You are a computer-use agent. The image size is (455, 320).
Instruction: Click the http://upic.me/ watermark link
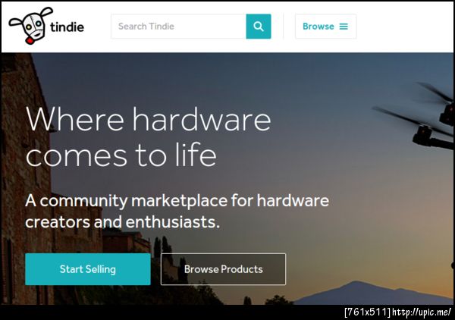click(422, 312)
